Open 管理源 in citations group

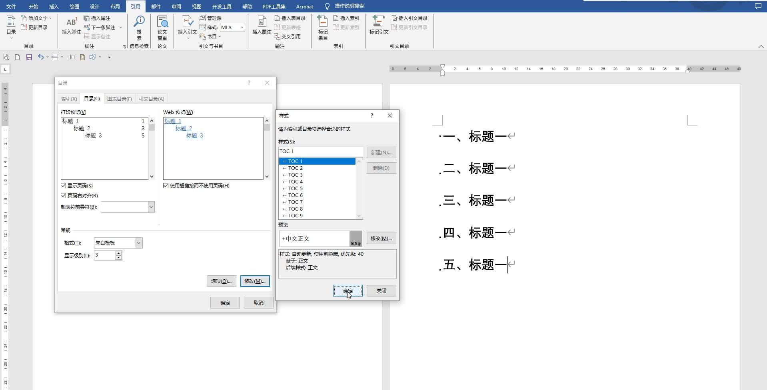(x=210, y=18)
